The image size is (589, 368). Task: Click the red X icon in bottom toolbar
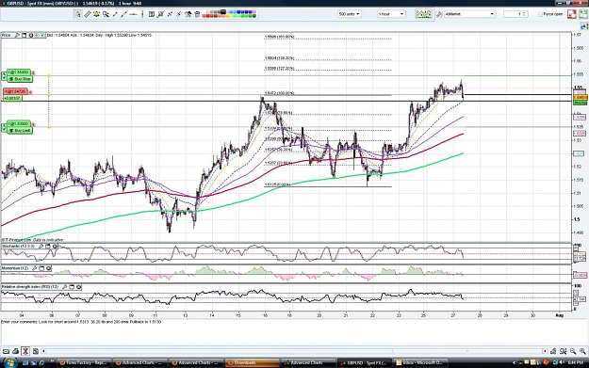25,351
